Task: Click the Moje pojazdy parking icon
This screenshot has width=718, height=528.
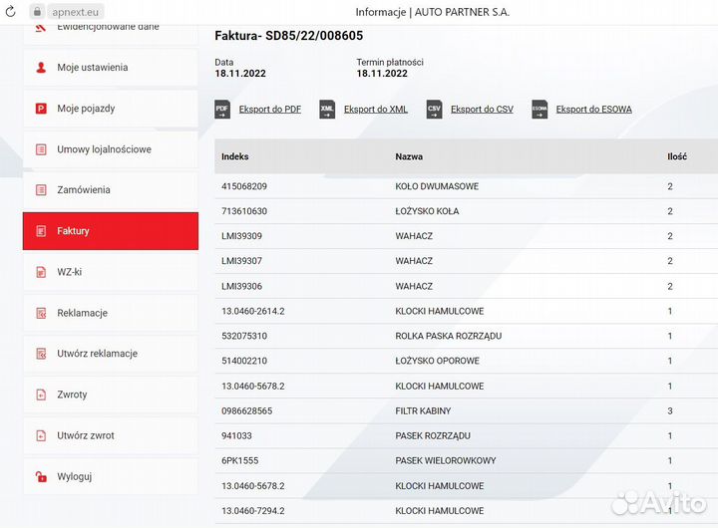Action: pyautogui.click(x=41, y=109)
